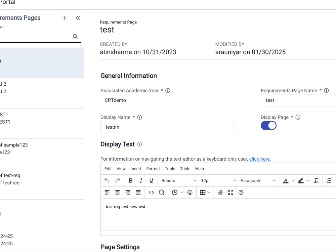
Task: Center align the editor text
Action: [x=117, y=193]
